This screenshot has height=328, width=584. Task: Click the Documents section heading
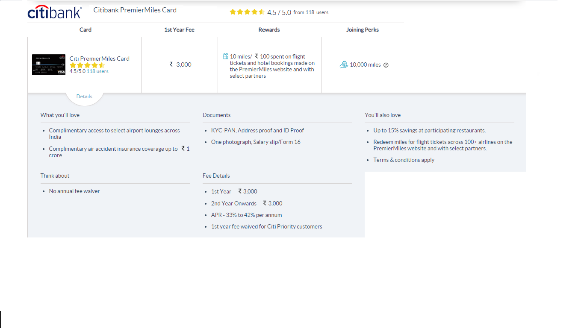click(217, 115)
